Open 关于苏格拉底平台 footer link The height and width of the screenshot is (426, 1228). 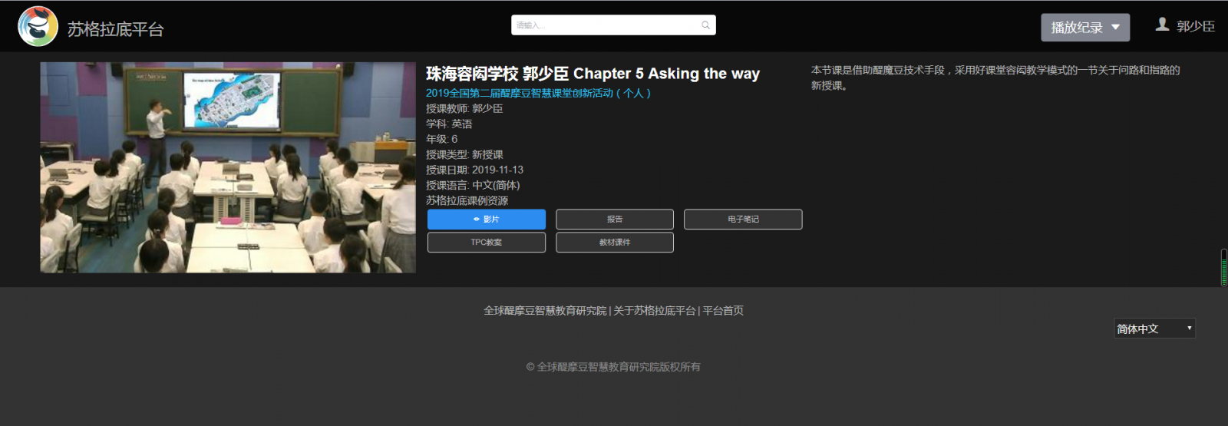[x=655, y=311]
